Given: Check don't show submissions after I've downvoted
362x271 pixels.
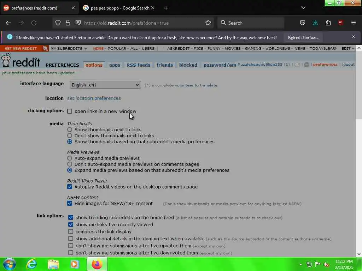Looking at the screenshot, I should click(71, 253).
